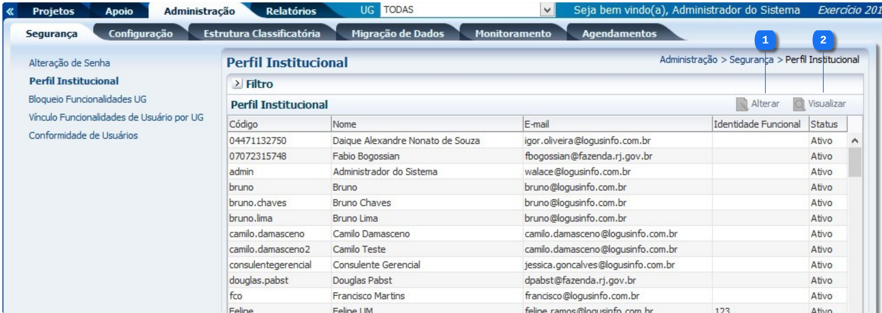Click the table vertical scrollbar thumb
Image resolution: width=882 pixels, height=313 pixels.
(x=855, y=162)
